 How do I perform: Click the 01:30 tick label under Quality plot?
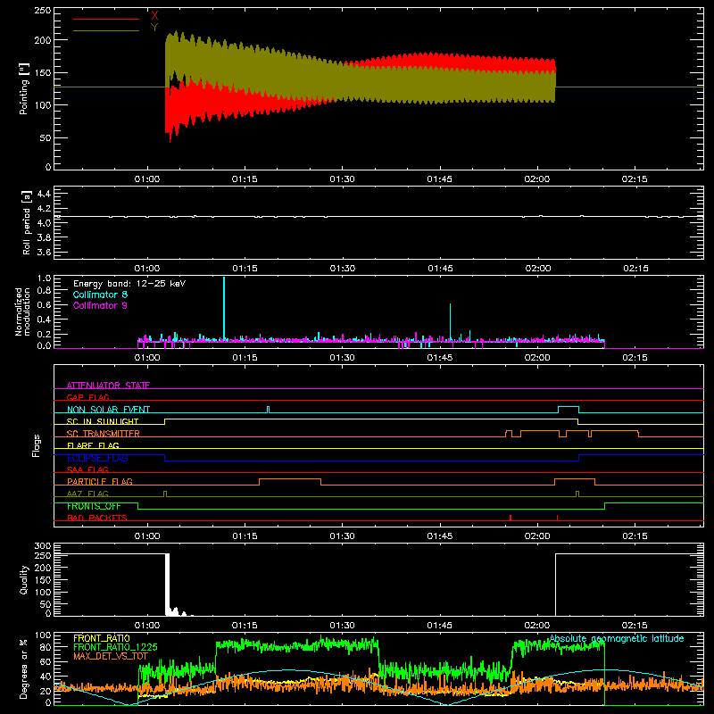click(342, 626)
